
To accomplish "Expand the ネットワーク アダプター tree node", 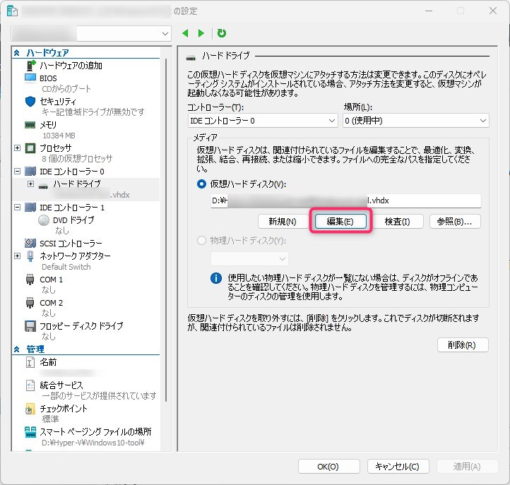I will coord(18,256).
